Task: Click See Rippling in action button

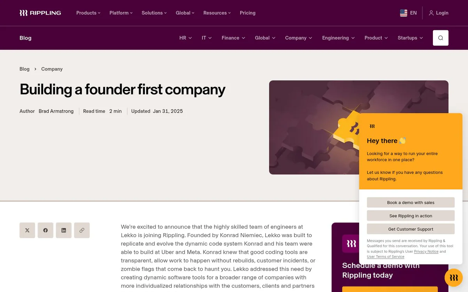Action: (411, 216)
